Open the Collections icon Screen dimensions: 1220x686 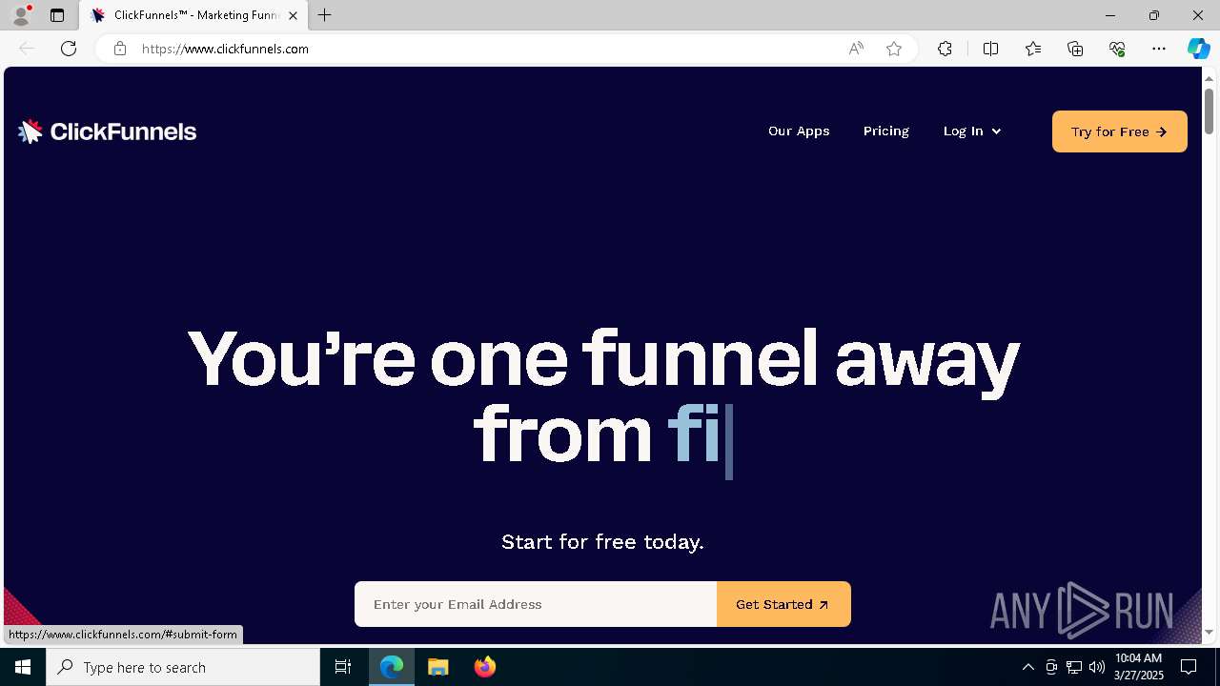(1075, 49)
